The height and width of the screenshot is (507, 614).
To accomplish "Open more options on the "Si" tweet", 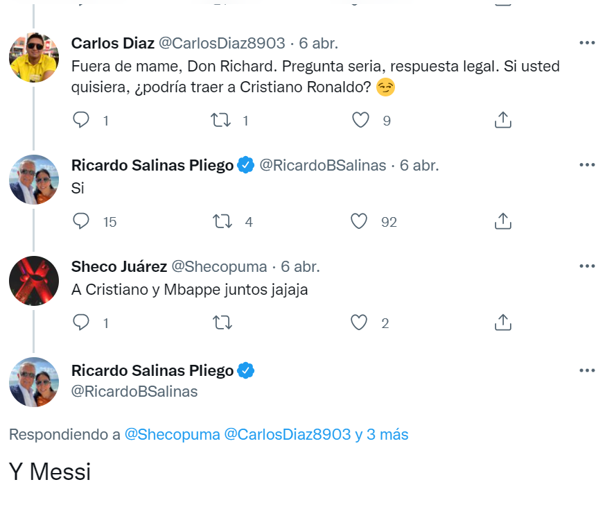I will (587, 165).
